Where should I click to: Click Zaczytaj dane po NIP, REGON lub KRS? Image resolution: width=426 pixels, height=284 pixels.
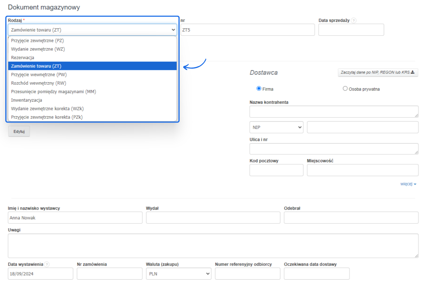pyautogui.click(x=378, y=73)
